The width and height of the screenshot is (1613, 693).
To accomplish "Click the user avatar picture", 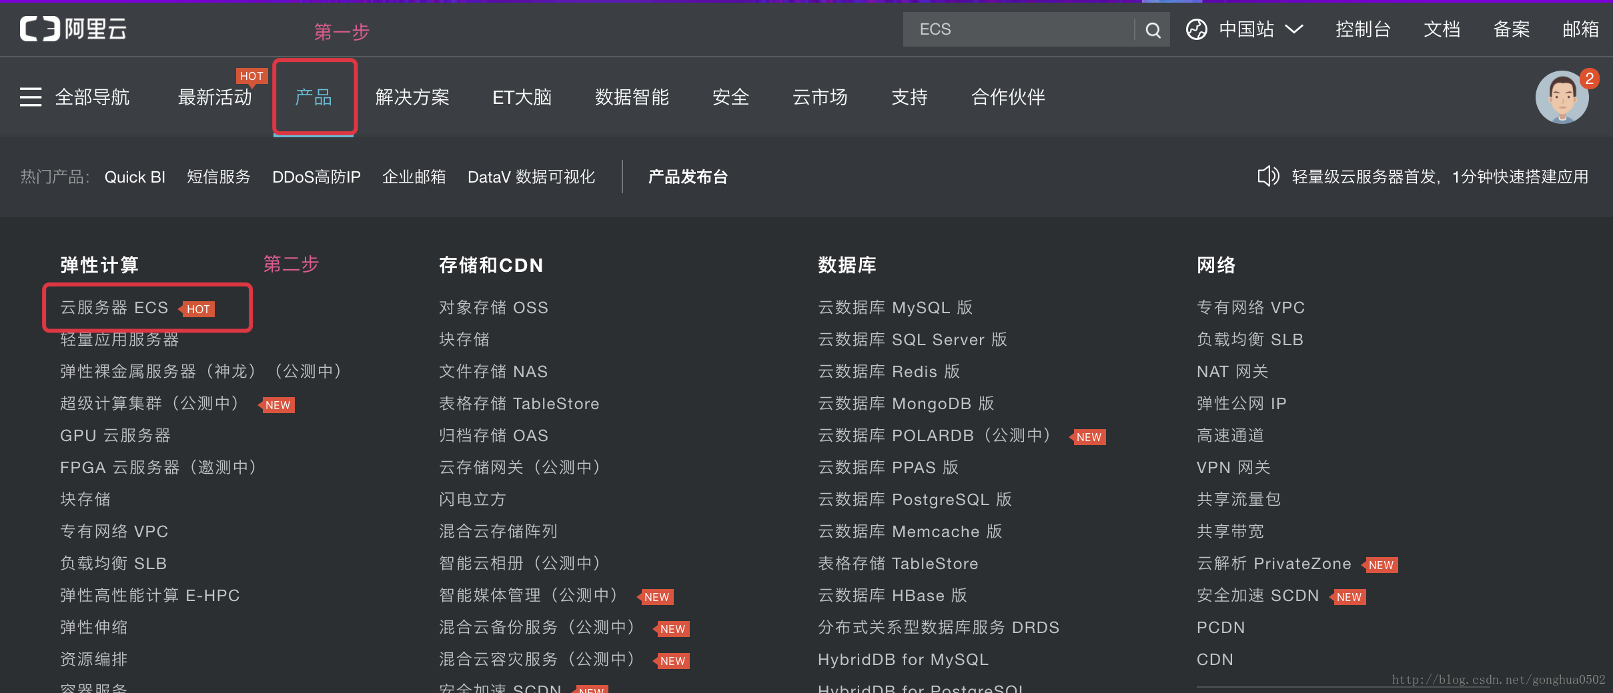I will click(x=1562, y=97).
